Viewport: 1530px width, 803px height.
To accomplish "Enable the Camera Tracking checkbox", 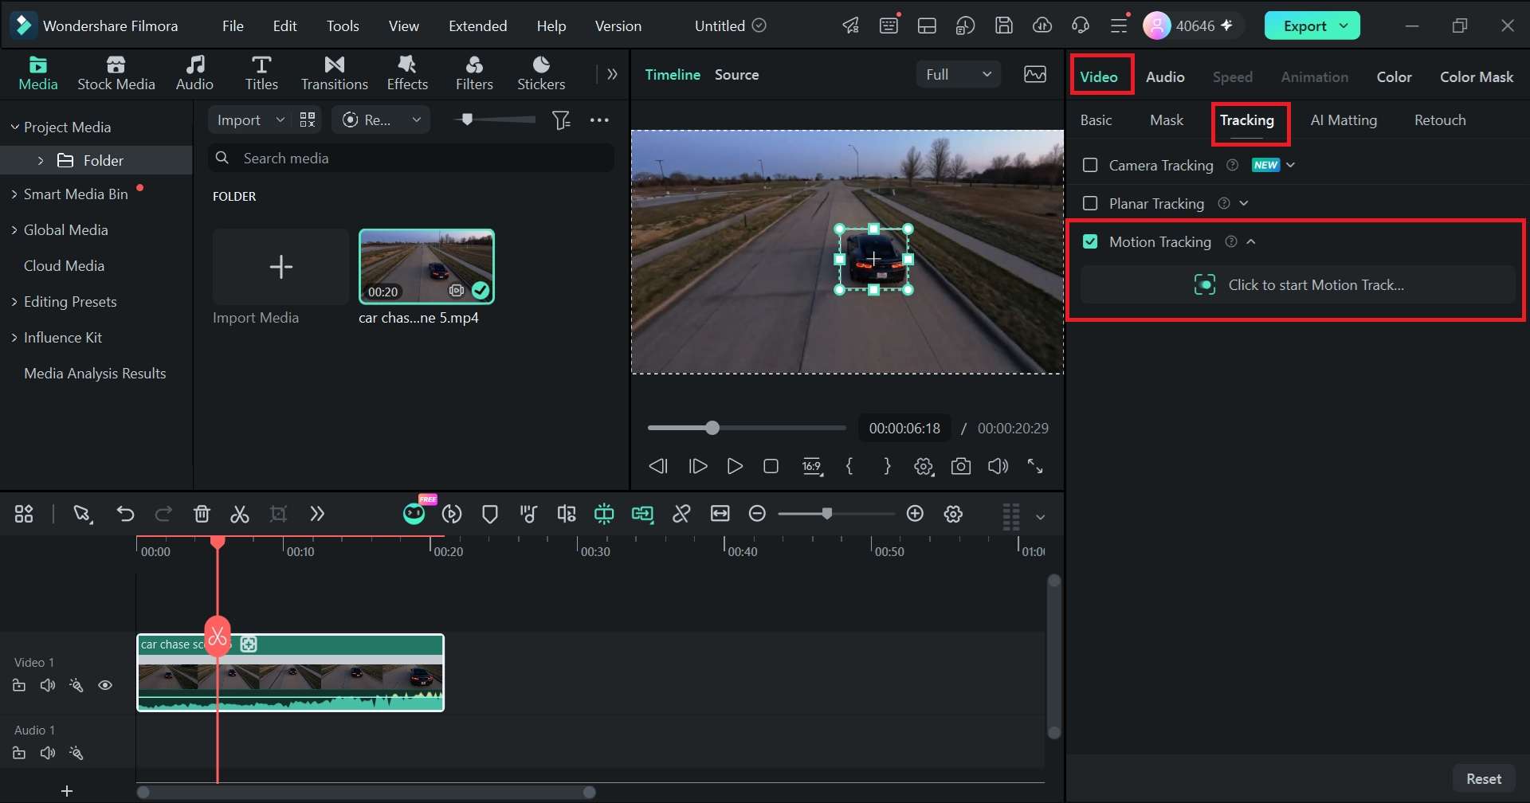I will point(1090,166).
